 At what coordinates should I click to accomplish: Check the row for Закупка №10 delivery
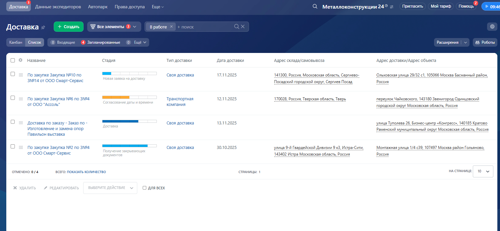tap(13, 74)
